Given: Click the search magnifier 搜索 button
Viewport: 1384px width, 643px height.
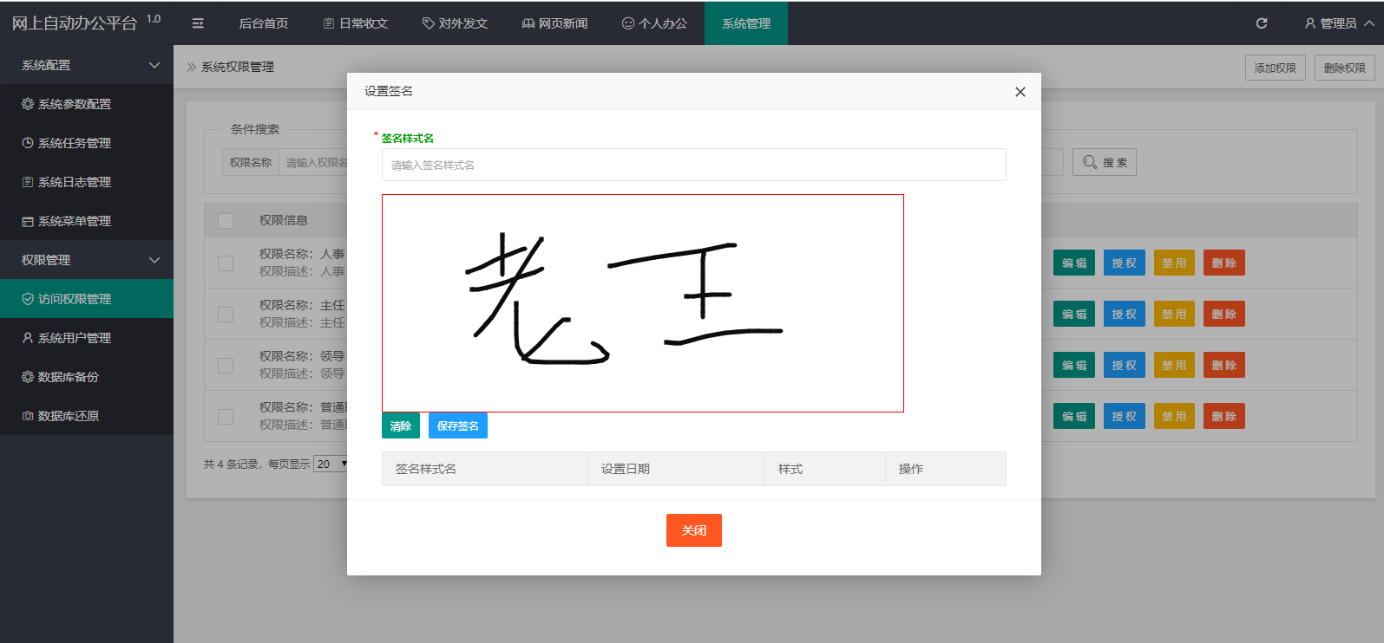Looking at the screenshot, I should tap(1105, 162).
